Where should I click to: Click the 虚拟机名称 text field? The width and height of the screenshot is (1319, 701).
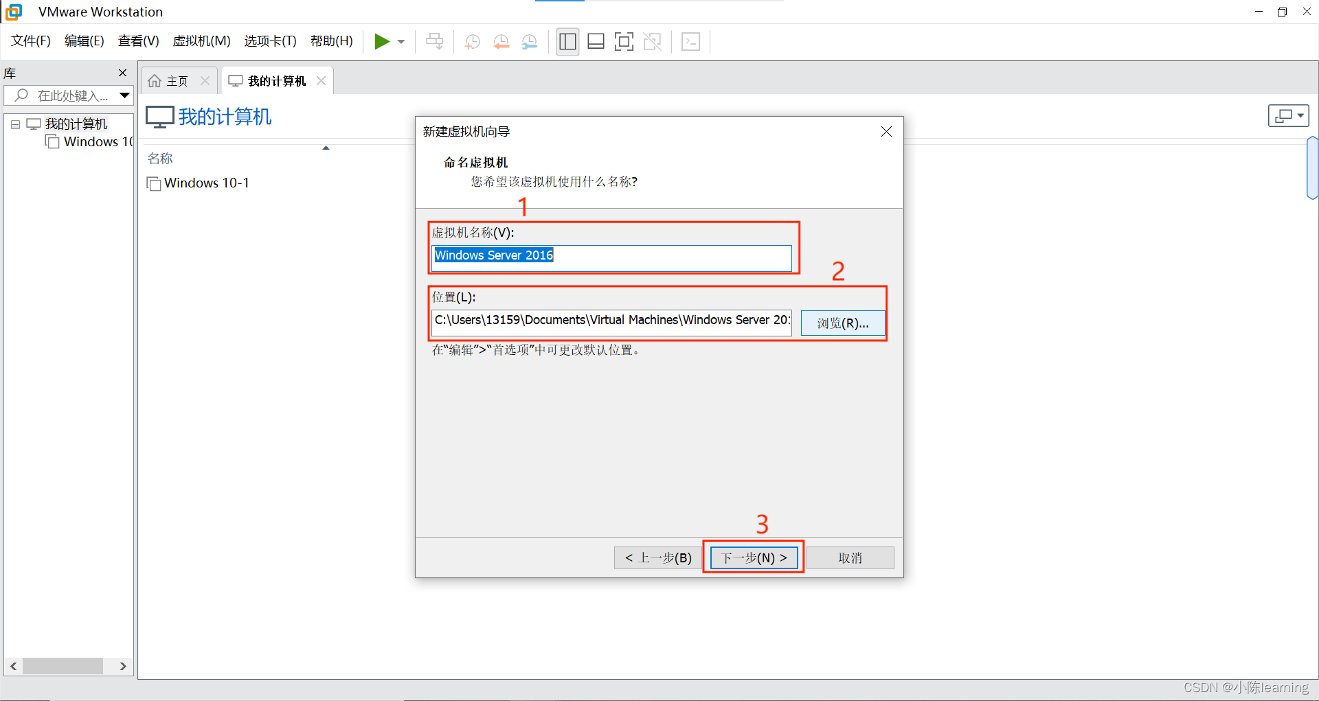(x=611, y=257)
